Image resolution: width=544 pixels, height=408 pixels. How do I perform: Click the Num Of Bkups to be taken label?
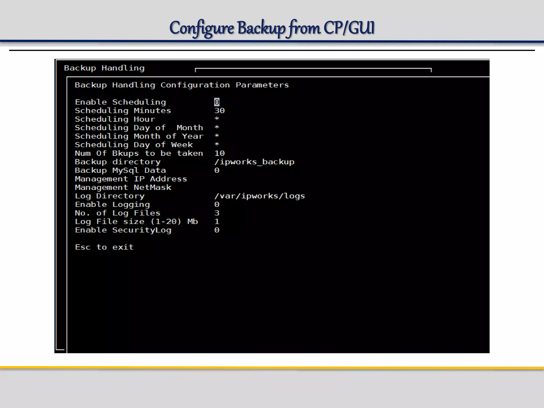coord(139,153)
